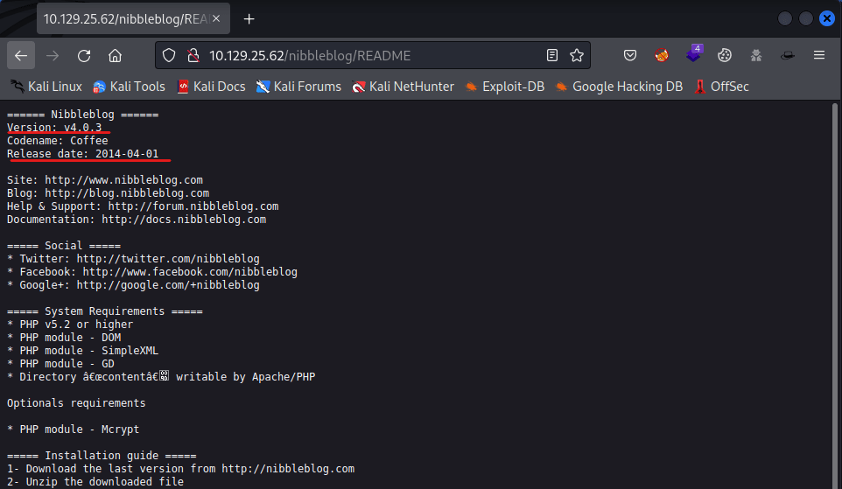Viewport: 842px width, 489px height.
Task: Click the 'Download the last version' step line
Action: coord(180,469)
